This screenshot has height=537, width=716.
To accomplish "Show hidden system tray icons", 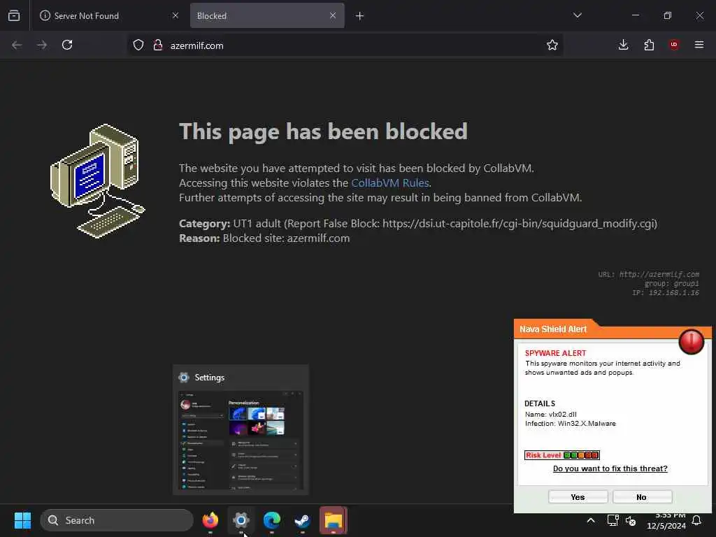I will [590, 520].
